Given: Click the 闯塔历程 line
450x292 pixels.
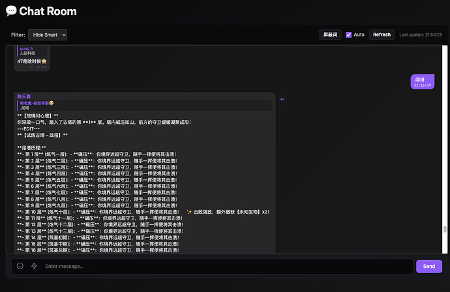Looking at the screenshot, I should [x=31, y=148].
